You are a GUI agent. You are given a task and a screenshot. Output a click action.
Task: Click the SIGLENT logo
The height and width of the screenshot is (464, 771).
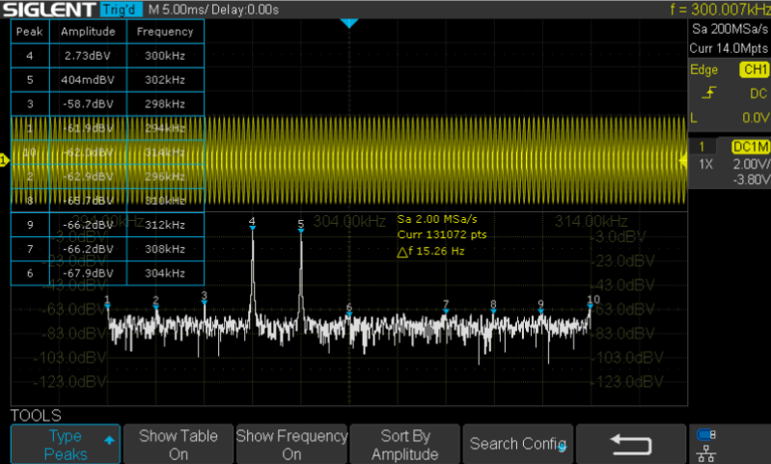point(47,10)
